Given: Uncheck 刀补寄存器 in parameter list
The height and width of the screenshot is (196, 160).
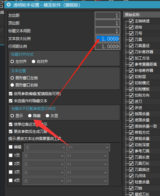Looking at the screenshot, I should pyautogui.click(x=131, y=52).
